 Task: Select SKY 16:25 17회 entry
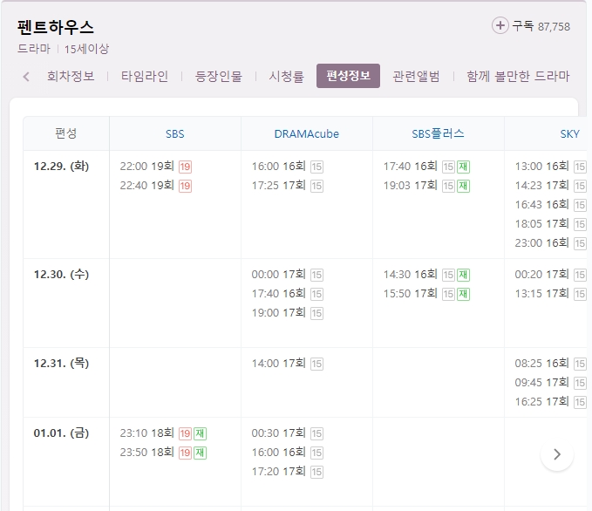[541, 402]
